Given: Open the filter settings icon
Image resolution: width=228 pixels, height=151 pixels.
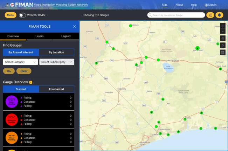Looking at the screenshot, I should coord(210,15).
